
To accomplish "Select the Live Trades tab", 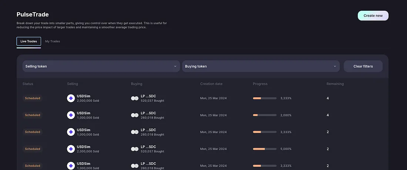I will [x=29, y=41].
